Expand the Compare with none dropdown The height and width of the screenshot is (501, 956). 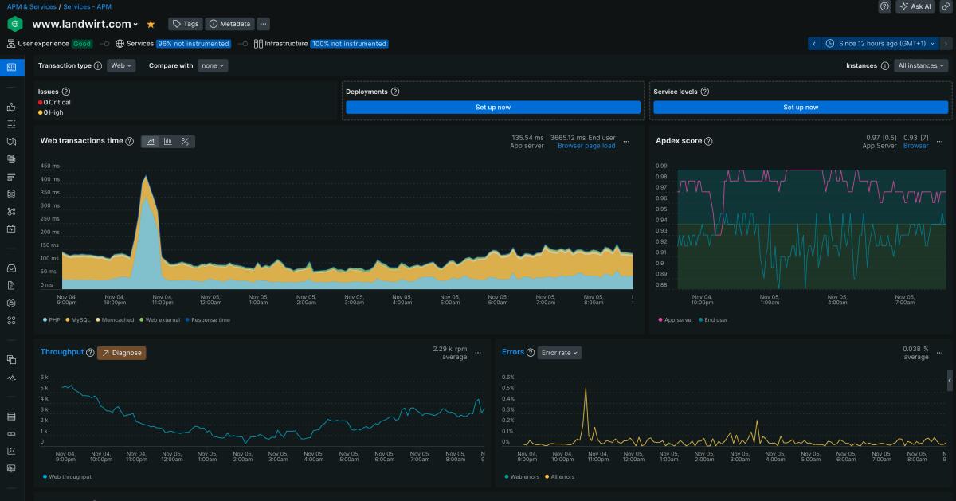click(213, 66)
